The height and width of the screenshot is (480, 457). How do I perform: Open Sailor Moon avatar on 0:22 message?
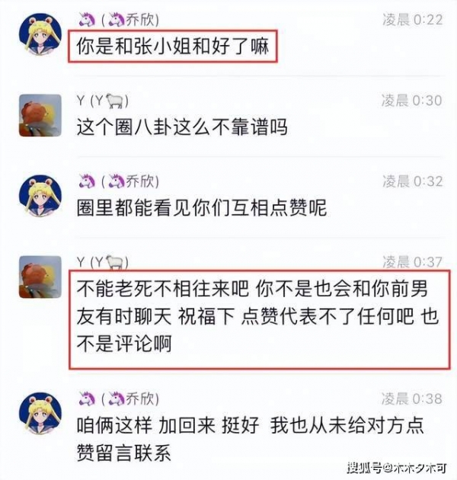click(40, 34)
